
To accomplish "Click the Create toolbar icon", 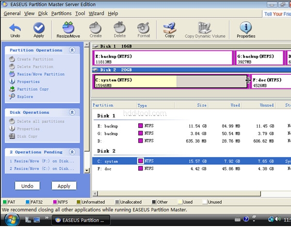I will [96, 30].
